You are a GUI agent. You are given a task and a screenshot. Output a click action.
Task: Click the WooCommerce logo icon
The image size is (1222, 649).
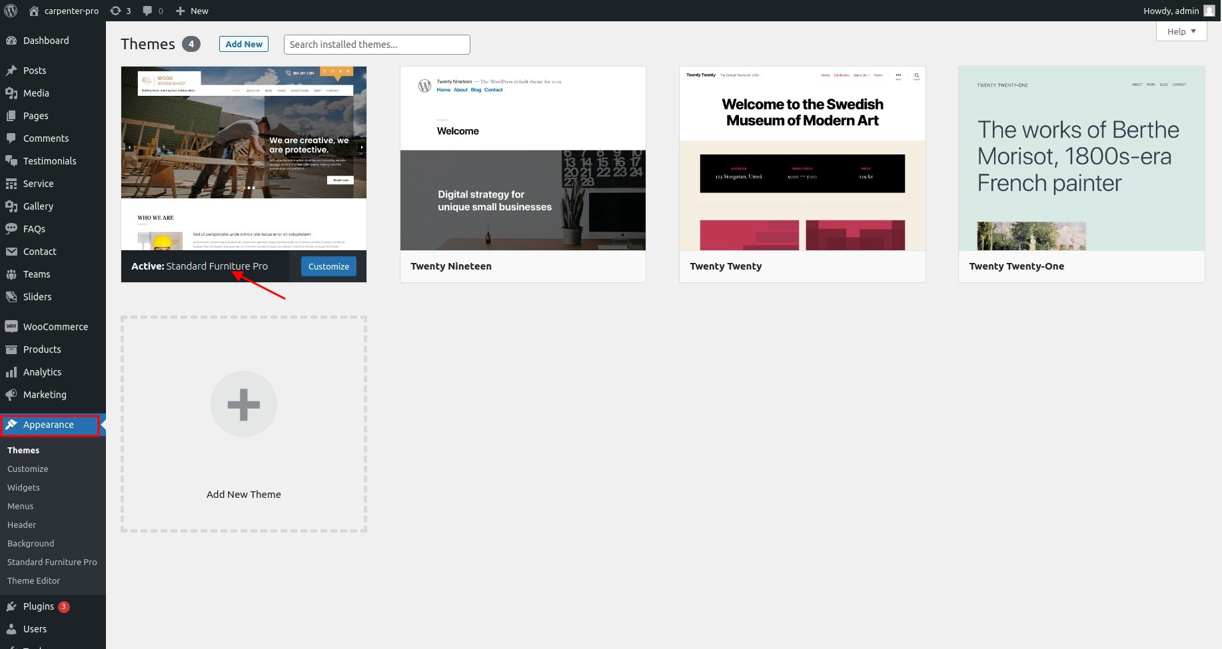click(x=11, y=327)
